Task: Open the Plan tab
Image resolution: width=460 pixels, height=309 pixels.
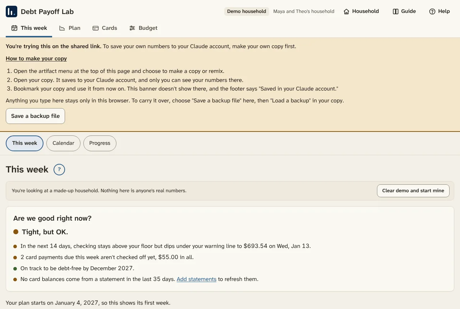Action: pos(70,28)
